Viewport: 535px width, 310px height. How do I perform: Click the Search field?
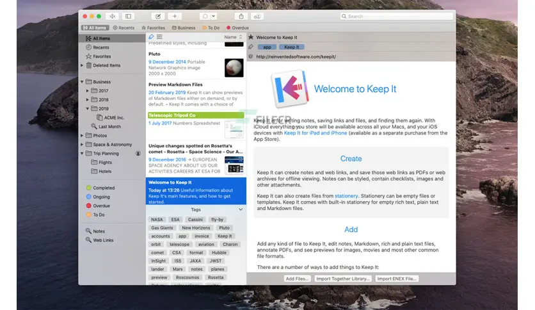pos(394,16)
